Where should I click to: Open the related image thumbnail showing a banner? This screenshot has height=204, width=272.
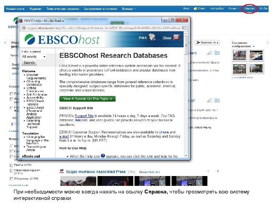coord(256,55)
